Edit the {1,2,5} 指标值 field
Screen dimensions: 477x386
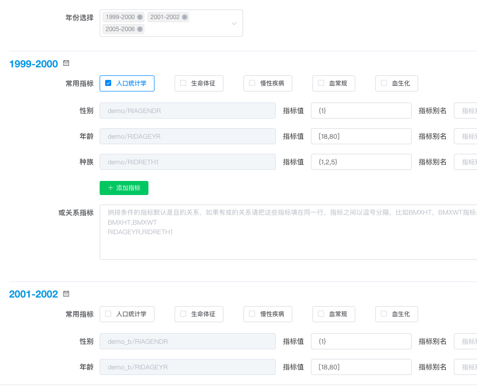pos(361,162)
